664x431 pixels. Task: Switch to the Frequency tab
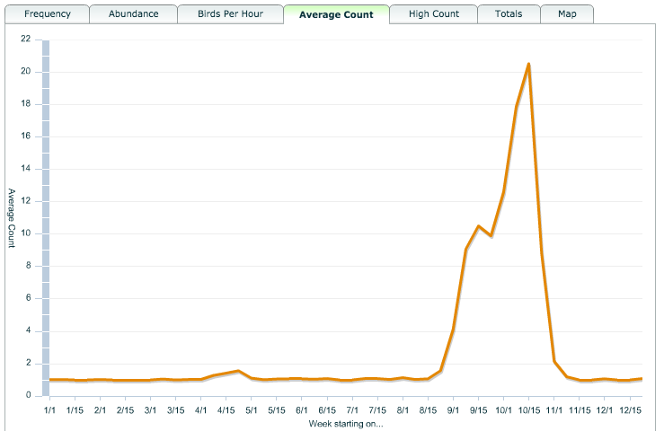tap(48, 14)
